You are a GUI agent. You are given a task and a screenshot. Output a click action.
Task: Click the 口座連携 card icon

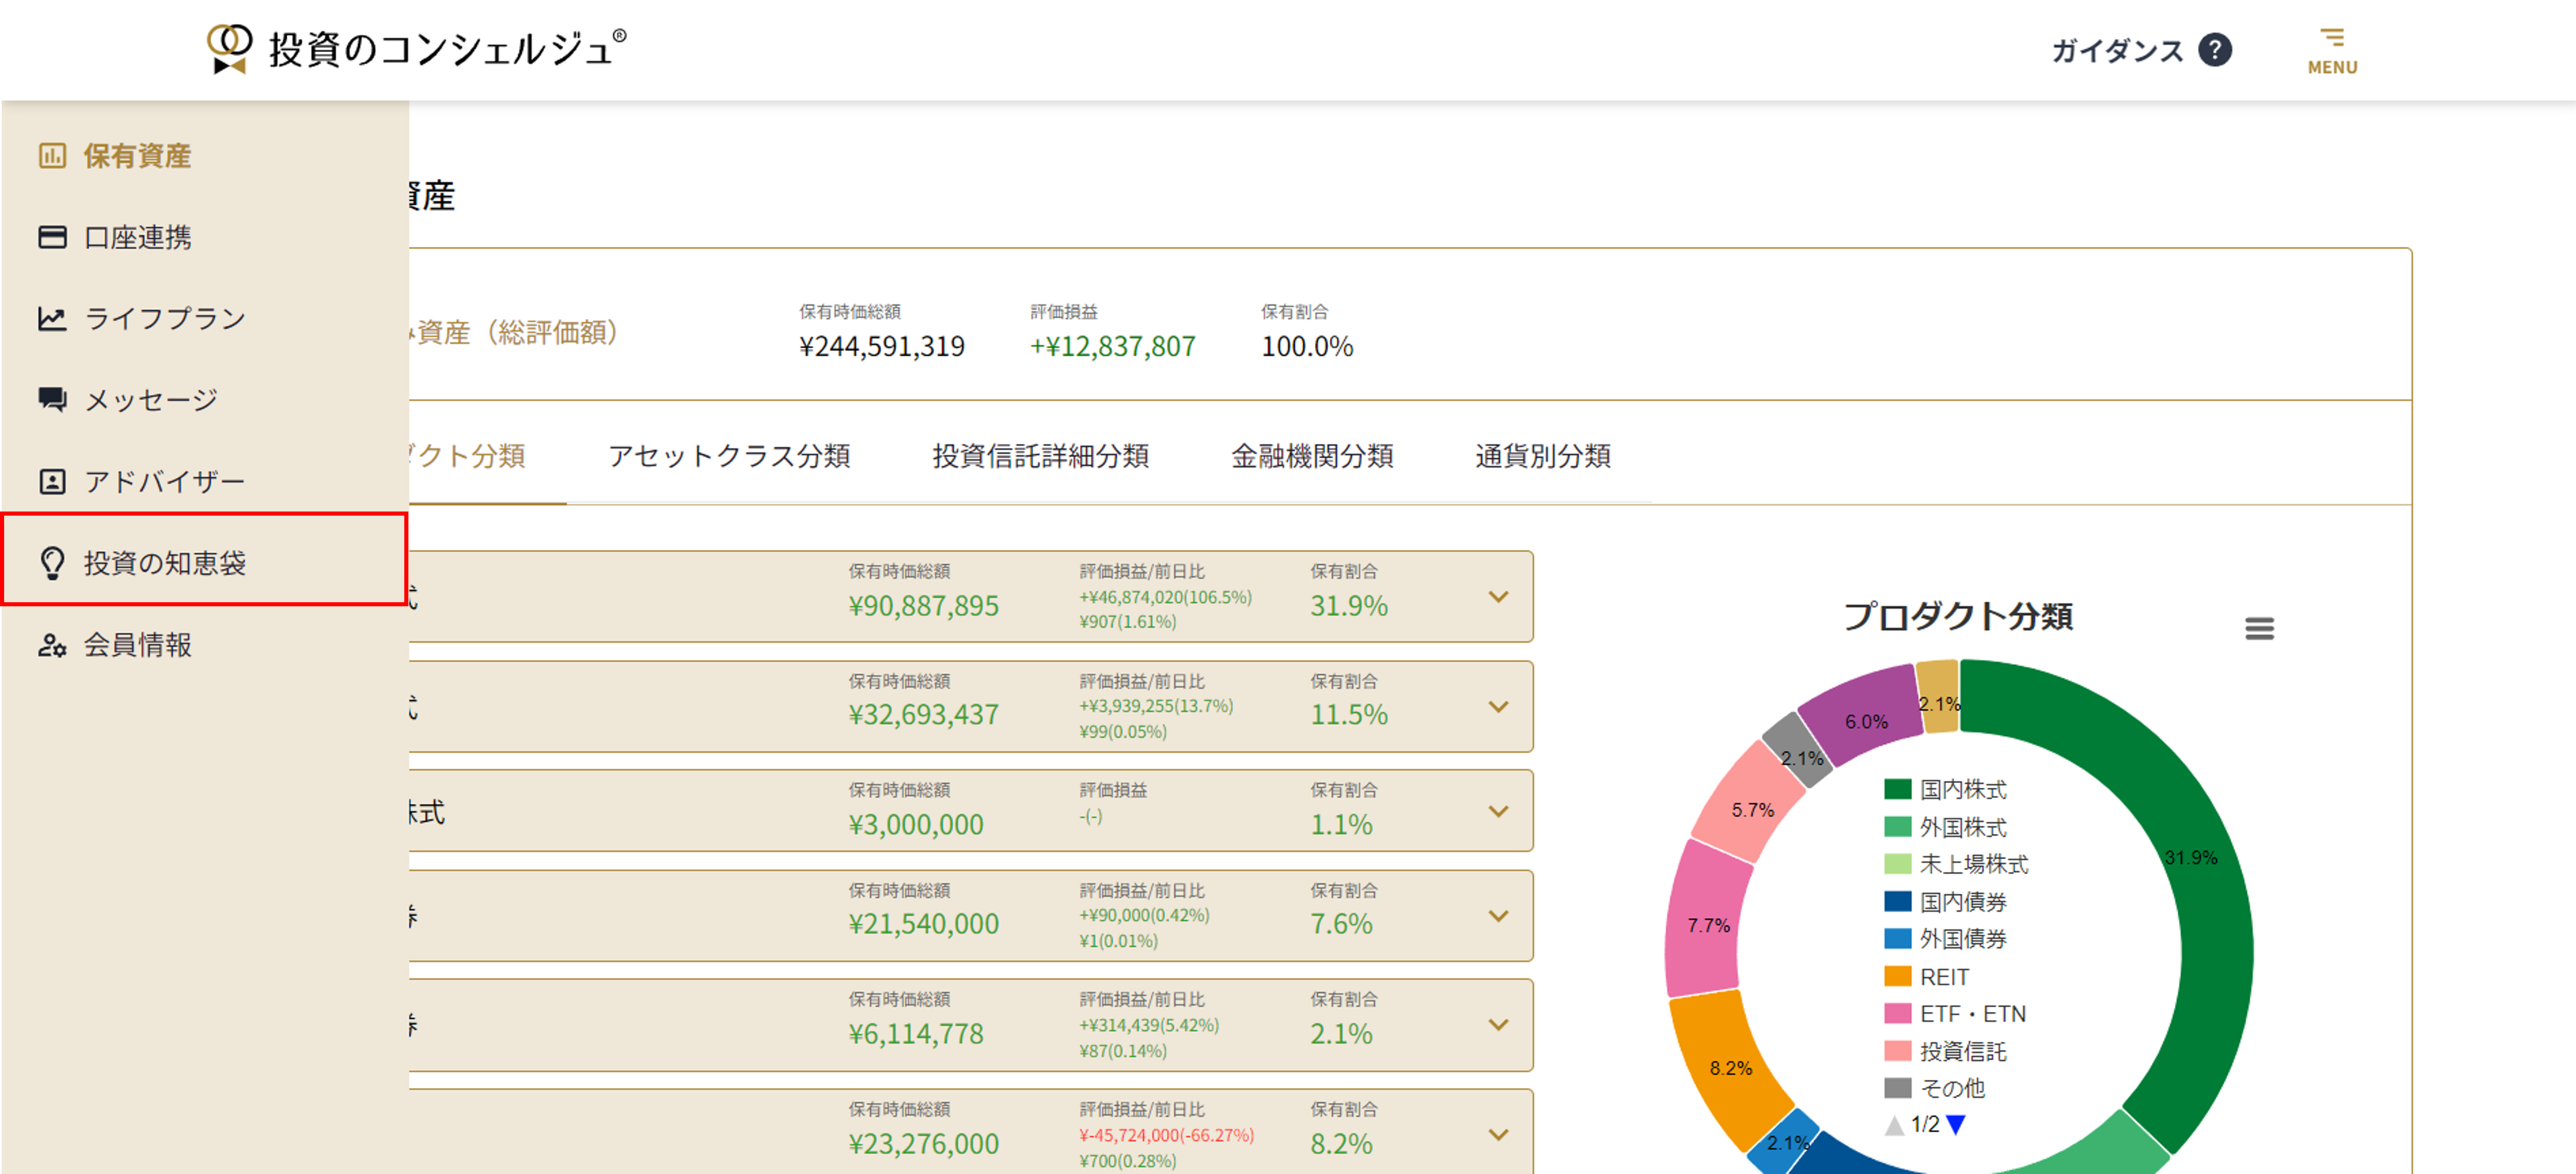52,237
